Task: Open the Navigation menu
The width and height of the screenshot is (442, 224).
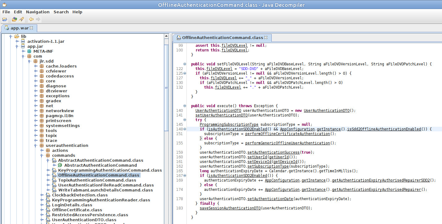Action: [37, 12]
